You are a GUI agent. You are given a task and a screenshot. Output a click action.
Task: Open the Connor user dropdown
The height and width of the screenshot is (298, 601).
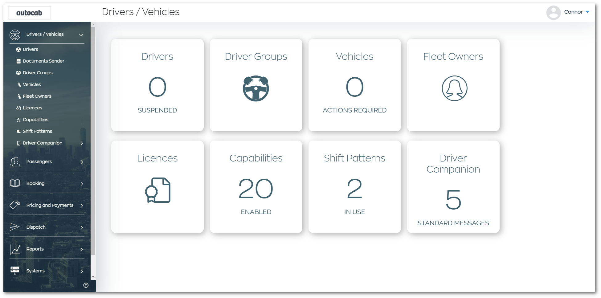576,12
